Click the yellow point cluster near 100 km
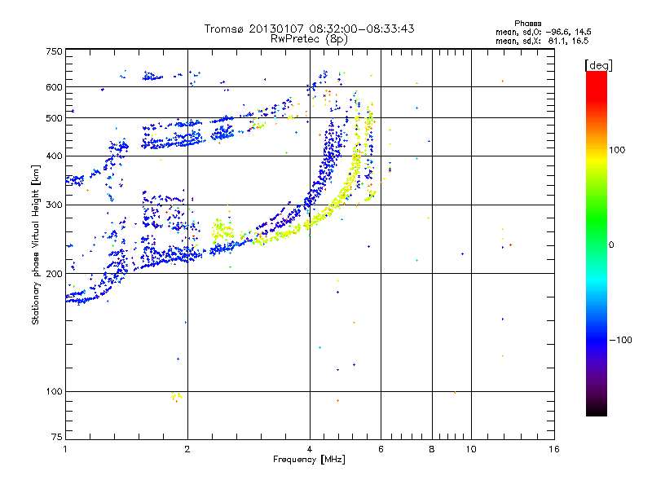Viewport: 652px width, 489px height. click(176, 396)
